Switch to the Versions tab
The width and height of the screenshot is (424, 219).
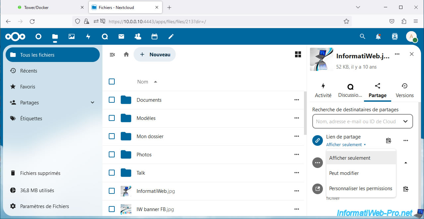click(404, 90)
